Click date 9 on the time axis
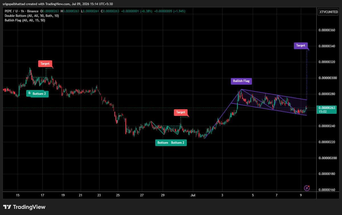 click(301, 195)
